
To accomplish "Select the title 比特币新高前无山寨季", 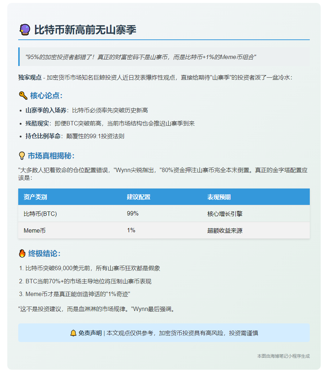I will 85,30.
